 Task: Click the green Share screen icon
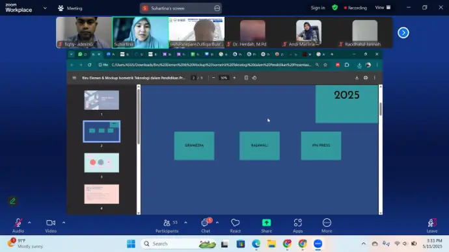(x=266, y=223)
